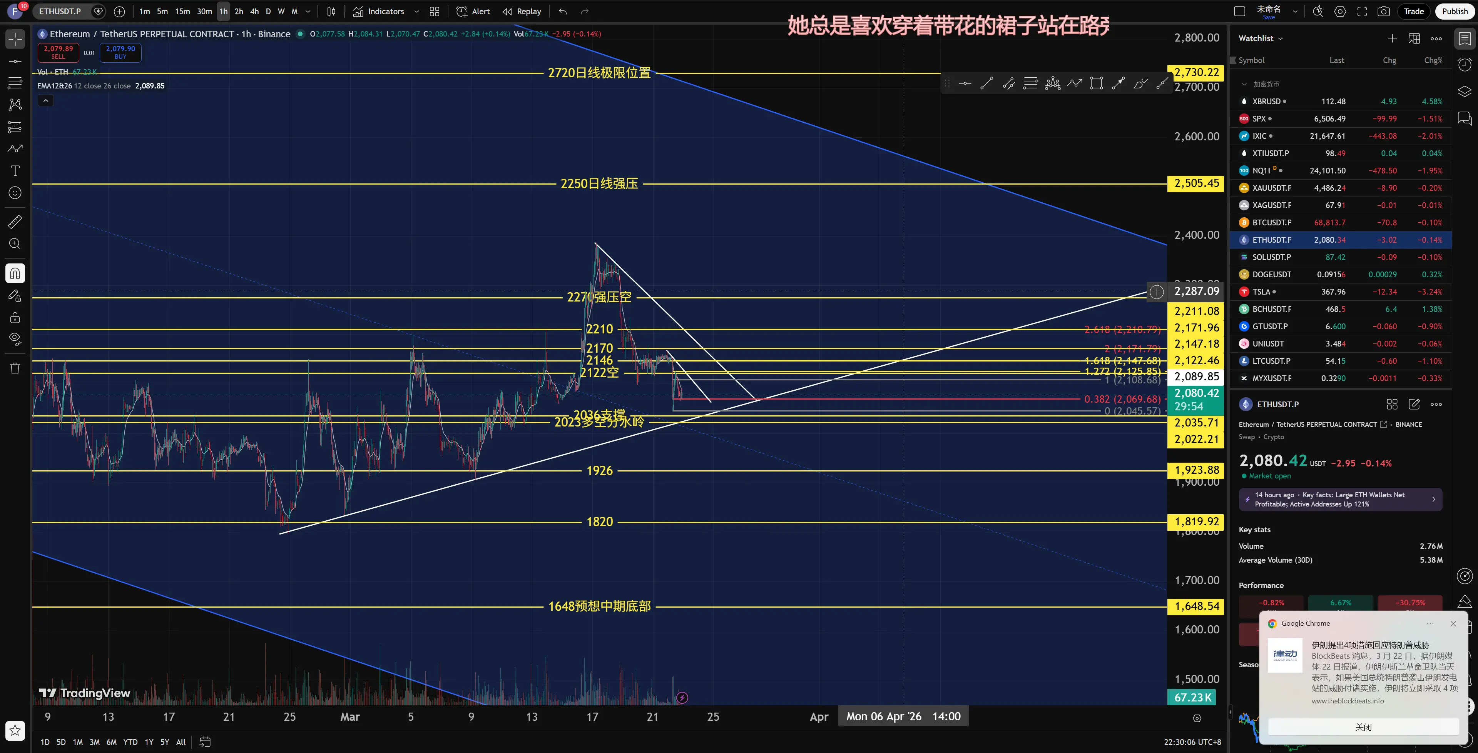Click the chart type candles icon

click(x=331, y=12)
